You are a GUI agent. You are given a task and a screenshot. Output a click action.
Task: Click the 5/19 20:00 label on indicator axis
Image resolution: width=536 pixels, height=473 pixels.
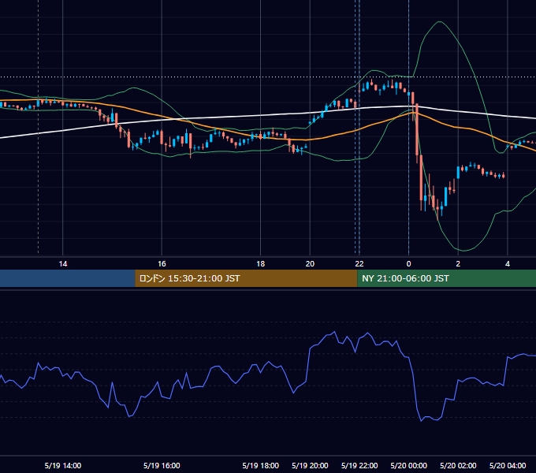(310, 465)
